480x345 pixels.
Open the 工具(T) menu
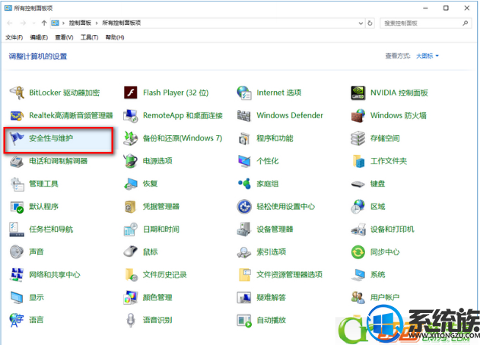[89, 37]
